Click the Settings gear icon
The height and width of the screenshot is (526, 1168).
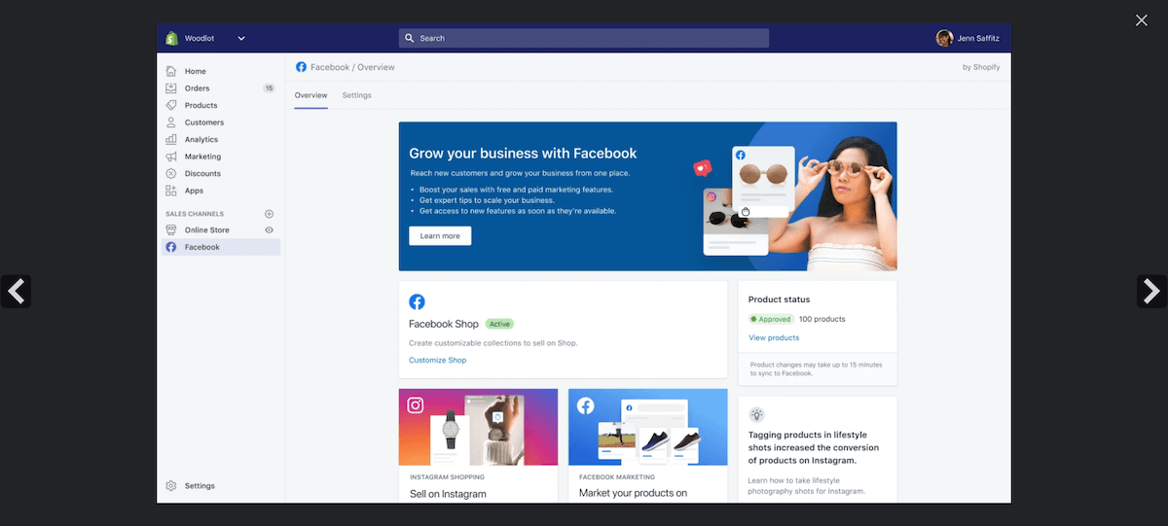click(171, 486)
